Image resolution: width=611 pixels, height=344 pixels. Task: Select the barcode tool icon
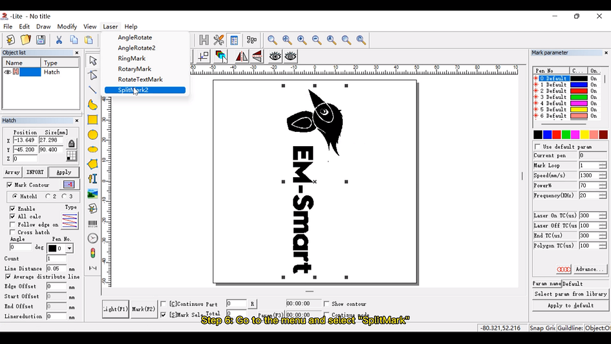click(x=92, y=224)
